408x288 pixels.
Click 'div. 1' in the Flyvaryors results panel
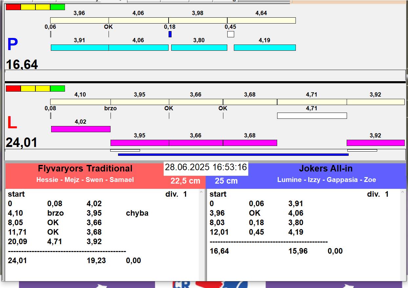click(x=176, y=194)
